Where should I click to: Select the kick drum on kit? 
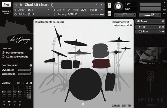pos(85,84)
